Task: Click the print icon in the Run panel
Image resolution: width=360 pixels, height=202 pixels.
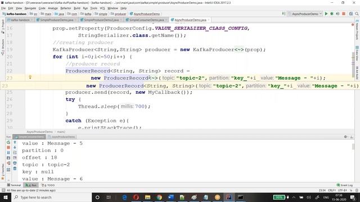Action: (15, 163)
